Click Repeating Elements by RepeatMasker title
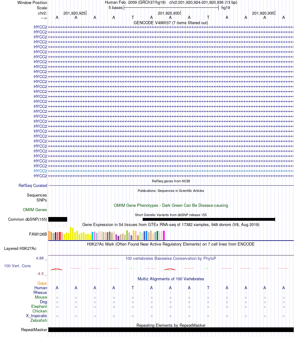This screenshot has height=337, width=294. click(x=171, y=325)
